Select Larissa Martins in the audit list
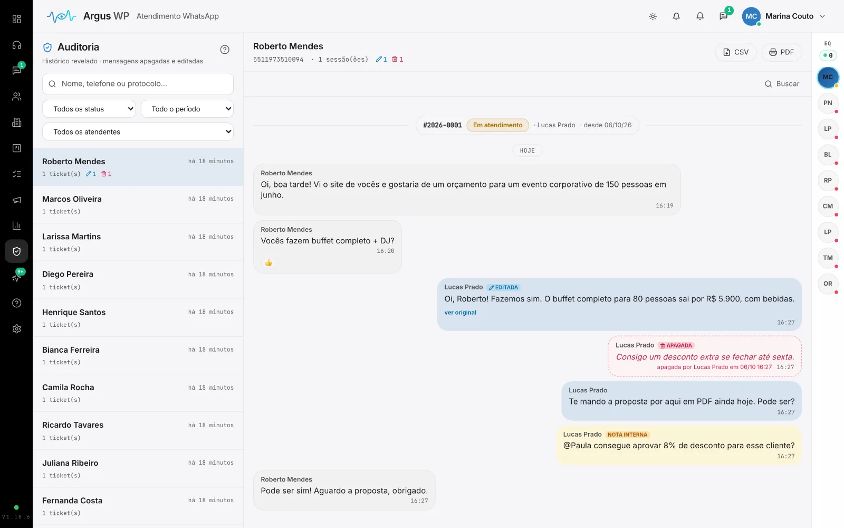Image resolution: width=844 pixels, height=528 pixels. pyautogui.click(x=138, y=242)
